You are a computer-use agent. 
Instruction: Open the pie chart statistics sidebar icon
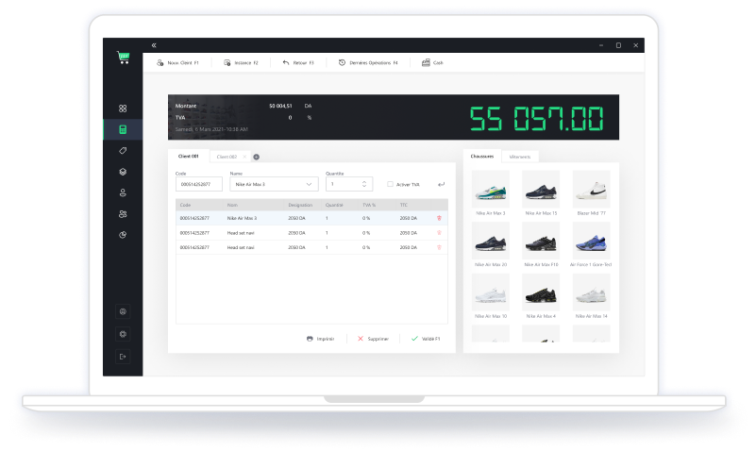[x=123, y=235]
